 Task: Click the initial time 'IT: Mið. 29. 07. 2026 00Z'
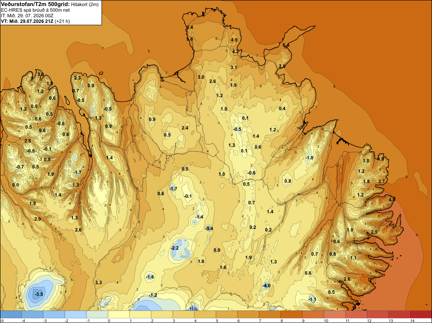click(x=27, y=16)
